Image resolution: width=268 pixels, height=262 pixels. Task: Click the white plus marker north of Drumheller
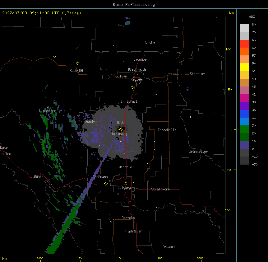(190, 117)
